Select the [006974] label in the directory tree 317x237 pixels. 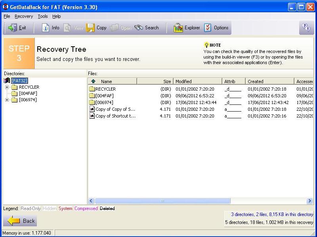(28, 100)
